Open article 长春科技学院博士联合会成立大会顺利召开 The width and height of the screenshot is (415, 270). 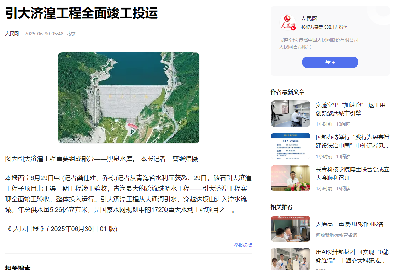point(352,173)
